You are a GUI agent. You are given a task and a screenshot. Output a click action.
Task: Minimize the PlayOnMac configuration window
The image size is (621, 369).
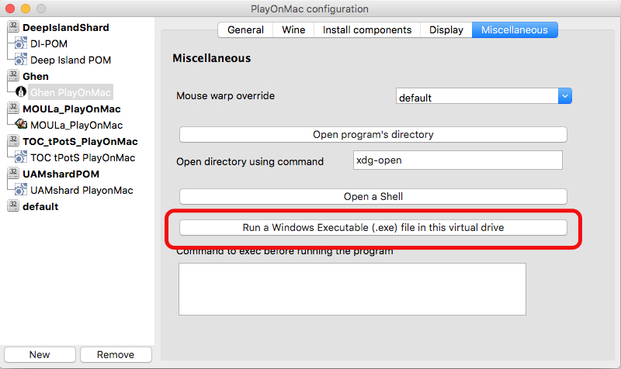(26, 9)
